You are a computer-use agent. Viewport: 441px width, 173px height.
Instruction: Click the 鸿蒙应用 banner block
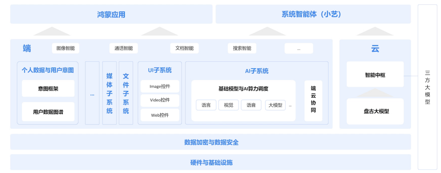111,14
